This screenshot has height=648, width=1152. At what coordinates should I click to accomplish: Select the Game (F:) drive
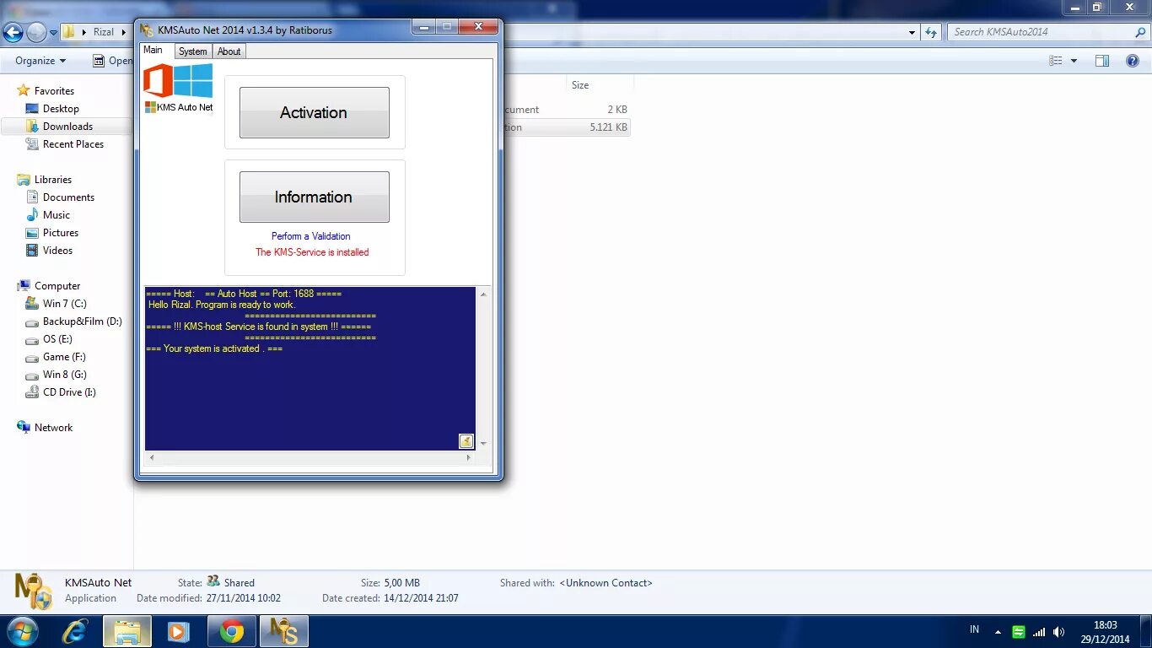pos(64,357)
